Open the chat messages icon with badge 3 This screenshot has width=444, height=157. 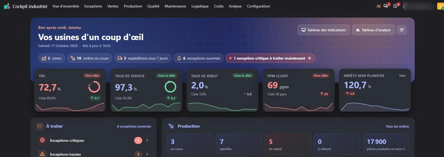tap(386, 6)
